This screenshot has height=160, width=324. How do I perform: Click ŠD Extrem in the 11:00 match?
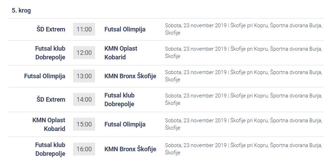pos(51,29)
